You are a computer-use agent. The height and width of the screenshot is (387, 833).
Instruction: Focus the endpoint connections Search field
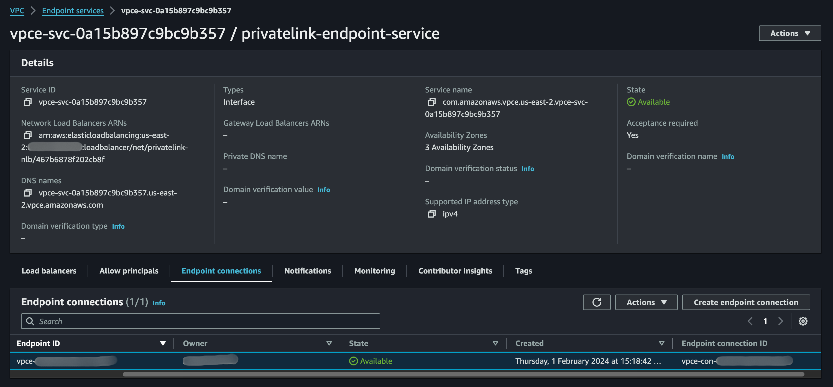[x=200, y=321]
